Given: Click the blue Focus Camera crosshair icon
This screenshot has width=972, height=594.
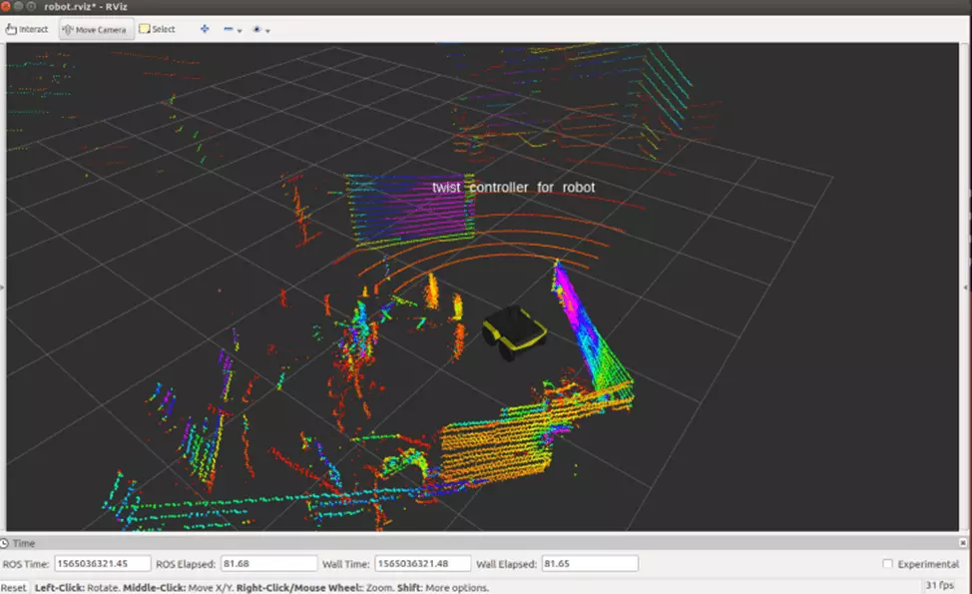Looking at the screenshot, I should pyautogui.click(x=205, y=29).
